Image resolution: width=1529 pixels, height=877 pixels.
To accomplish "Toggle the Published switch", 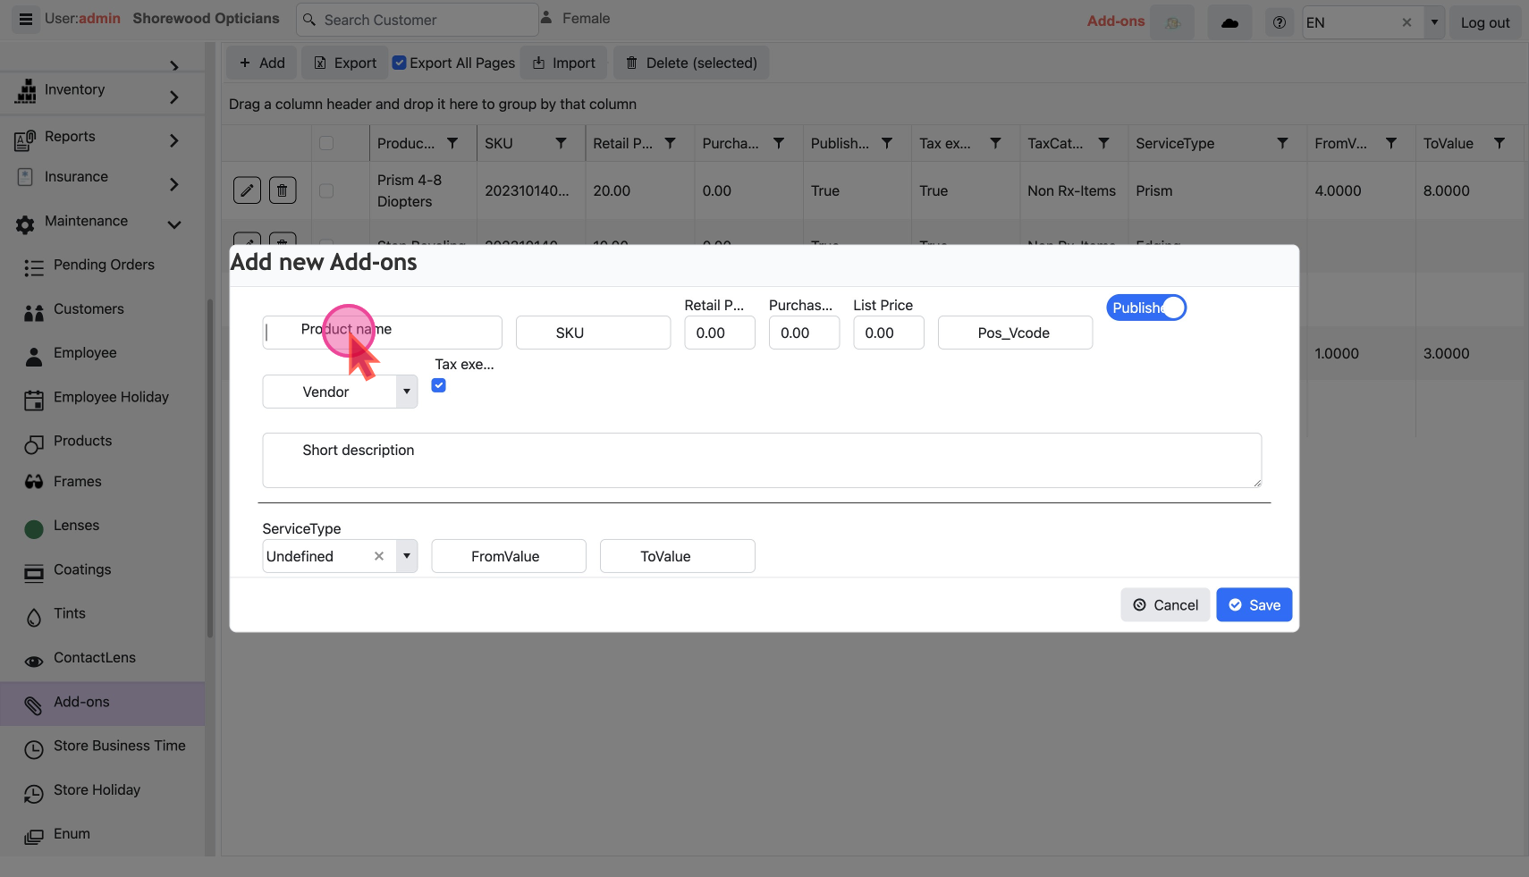I will [x=1146, y=308].
